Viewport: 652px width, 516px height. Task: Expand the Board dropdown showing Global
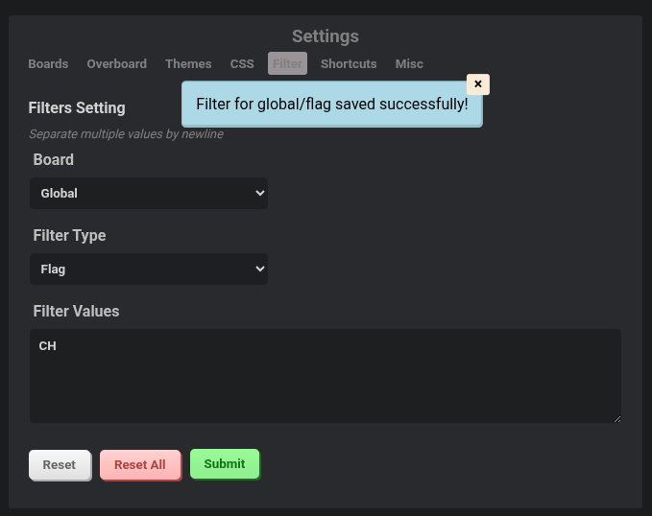[149, 193]
